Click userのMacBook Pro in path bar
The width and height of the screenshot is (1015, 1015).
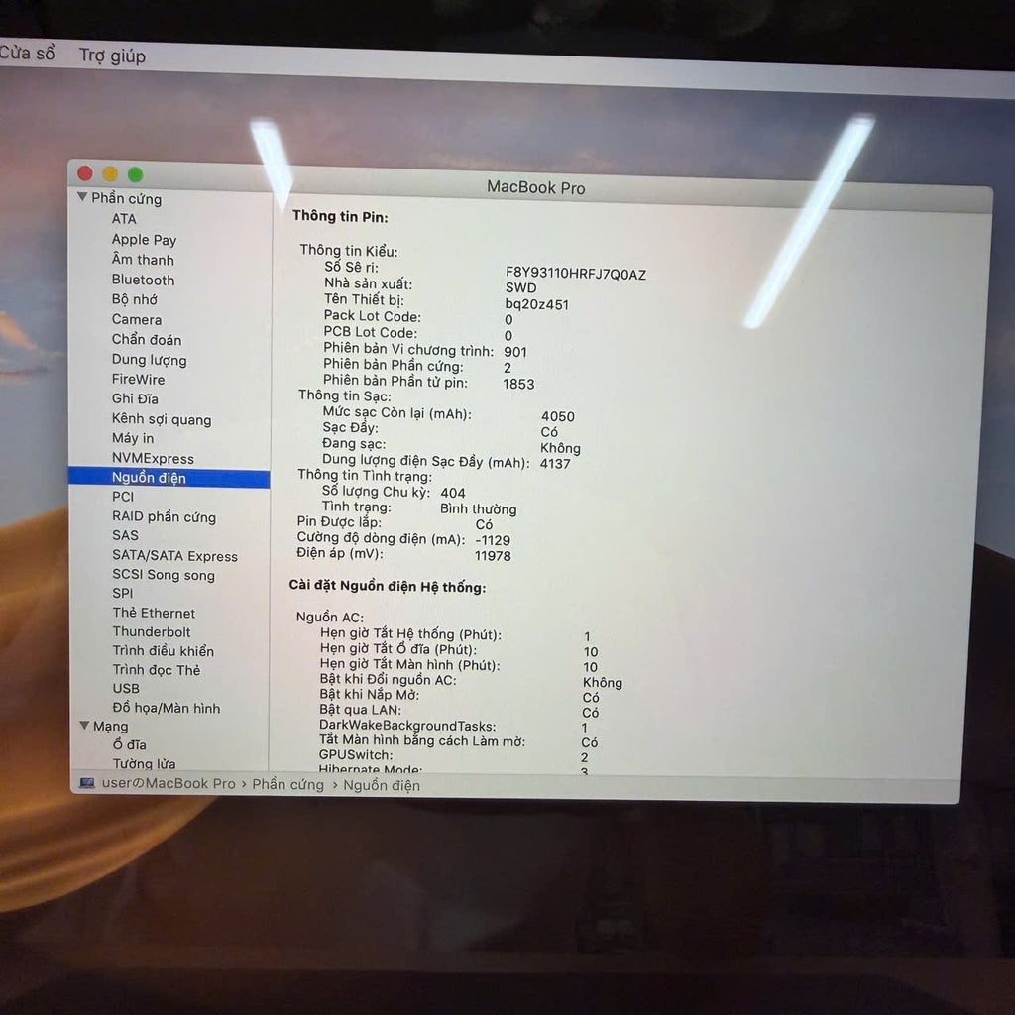[169, 783]
